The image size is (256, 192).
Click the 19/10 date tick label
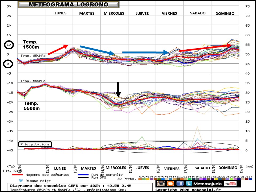[x=241, y=169]
